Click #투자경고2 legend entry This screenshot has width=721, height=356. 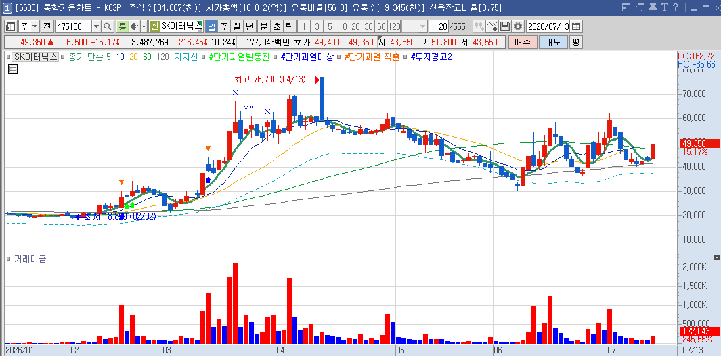[x=431, y=57]
